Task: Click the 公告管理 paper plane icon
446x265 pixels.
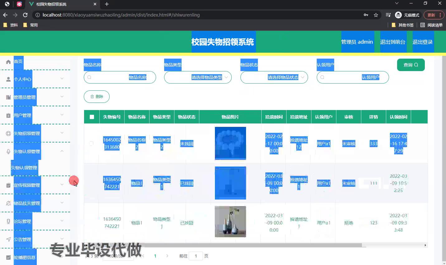Action: coord(8,239)
